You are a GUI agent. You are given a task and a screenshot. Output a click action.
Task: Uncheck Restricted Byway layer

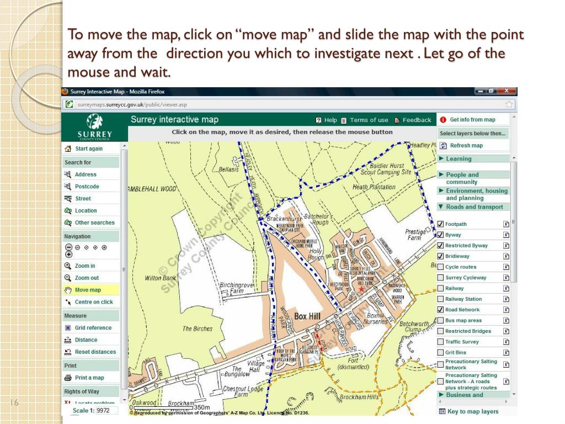(440, 246)
